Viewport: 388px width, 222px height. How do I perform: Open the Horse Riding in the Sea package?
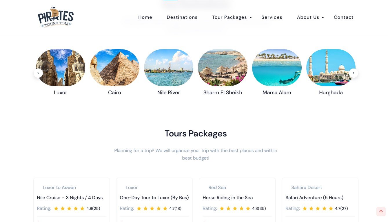click(x=227, y=197)
